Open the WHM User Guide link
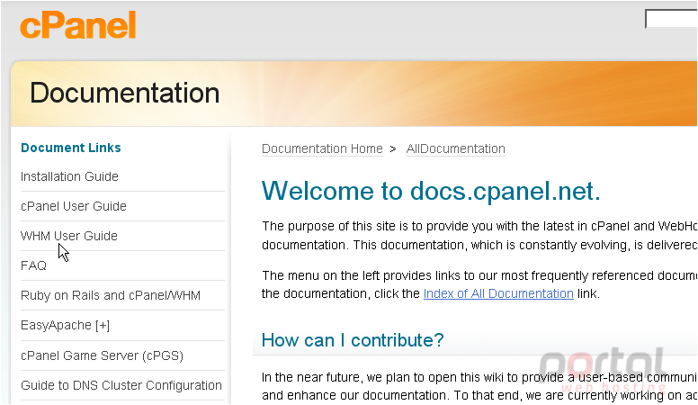 click(x=69, y=236)
